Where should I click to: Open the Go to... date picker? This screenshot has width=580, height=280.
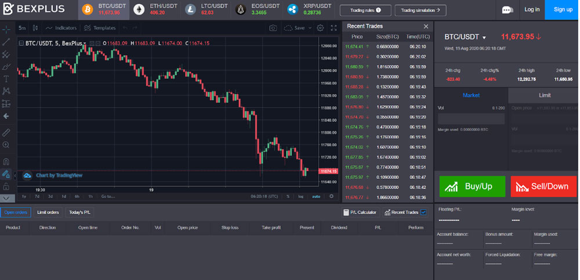(108, 197)
